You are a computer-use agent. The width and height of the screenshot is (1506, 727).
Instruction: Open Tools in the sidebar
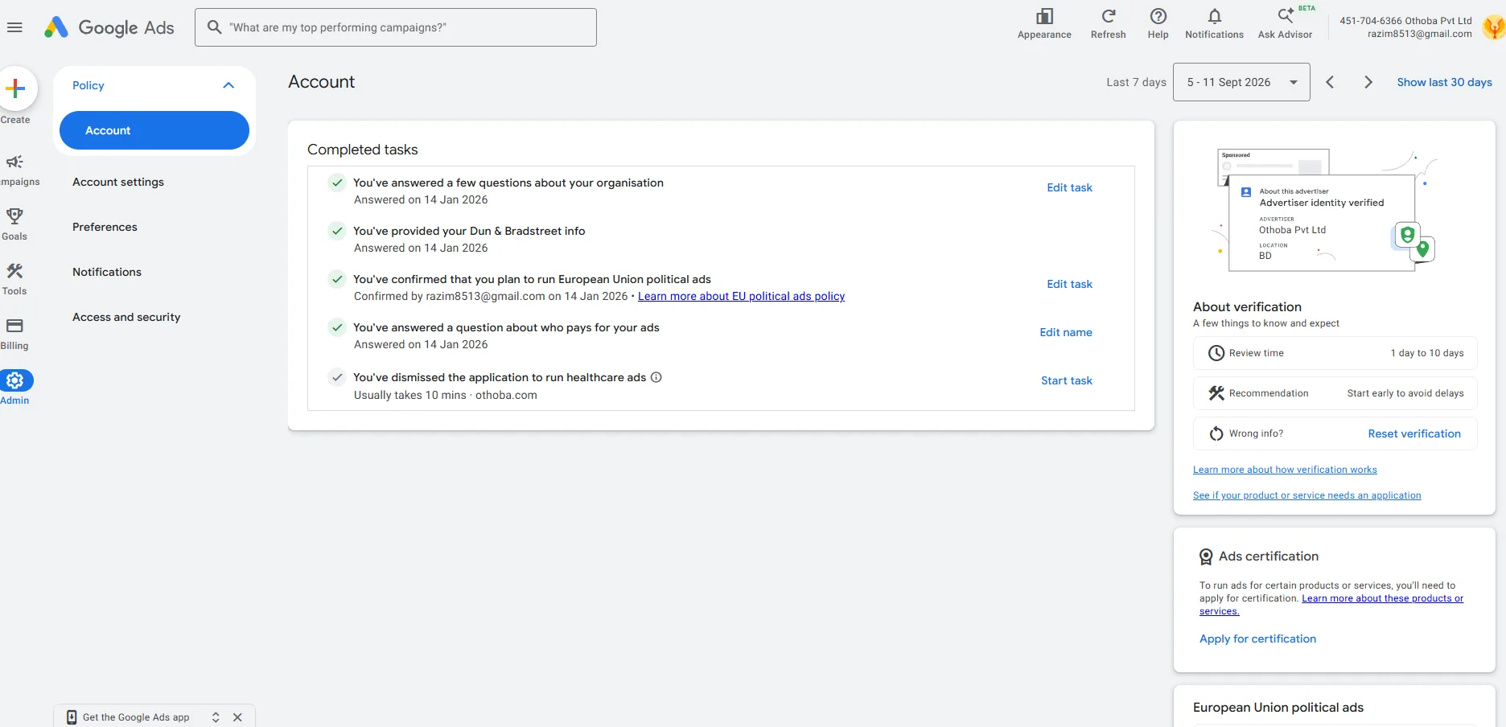click(x=14, y=279)
